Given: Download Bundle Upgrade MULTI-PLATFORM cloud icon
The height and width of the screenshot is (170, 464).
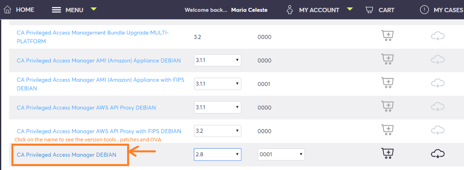Looking at the screenshot, I should tap(438, 36).
